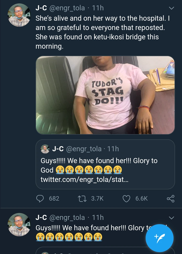
Task: View the 682 replies count
Action: tap(54, 198)
